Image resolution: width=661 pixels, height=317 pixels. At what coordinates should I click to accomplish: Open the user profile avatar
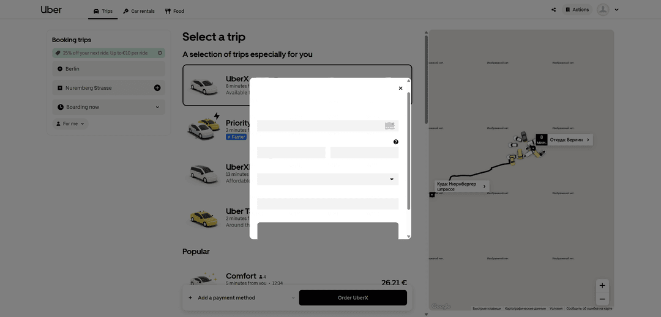click(603, 10)
